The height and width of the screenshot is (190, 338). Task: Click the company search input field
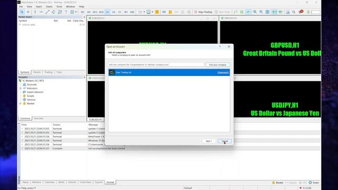(x=156, y=64)
